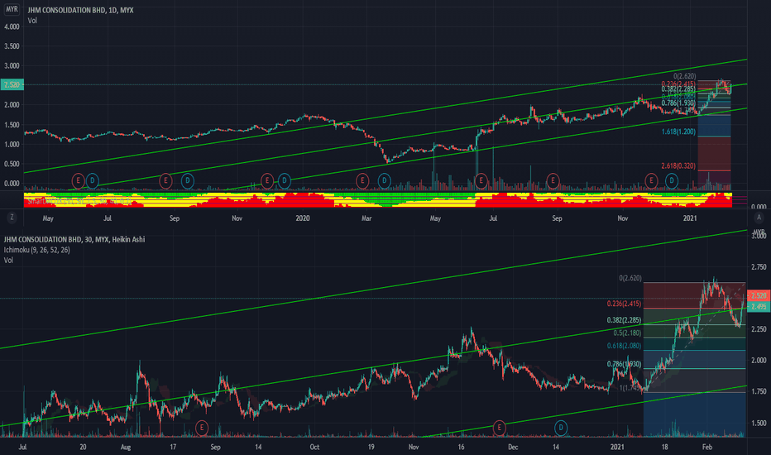
Task: Click the A auto-scale button
Action: (x=759, y=218)
